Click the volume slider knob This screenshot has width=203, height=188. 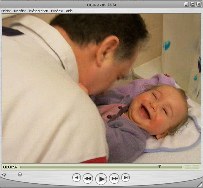click(20, 174)
